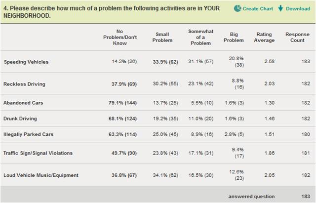Click the Rating Average column header
This screenshot has width=316, height=203.
click(264, 38)
